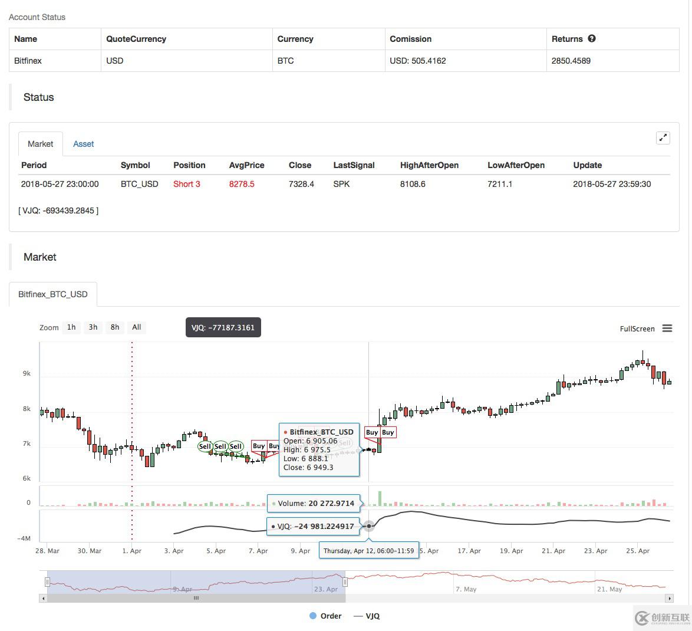Click the right navigator range handle
692x631 pixels.
point(345,582)
